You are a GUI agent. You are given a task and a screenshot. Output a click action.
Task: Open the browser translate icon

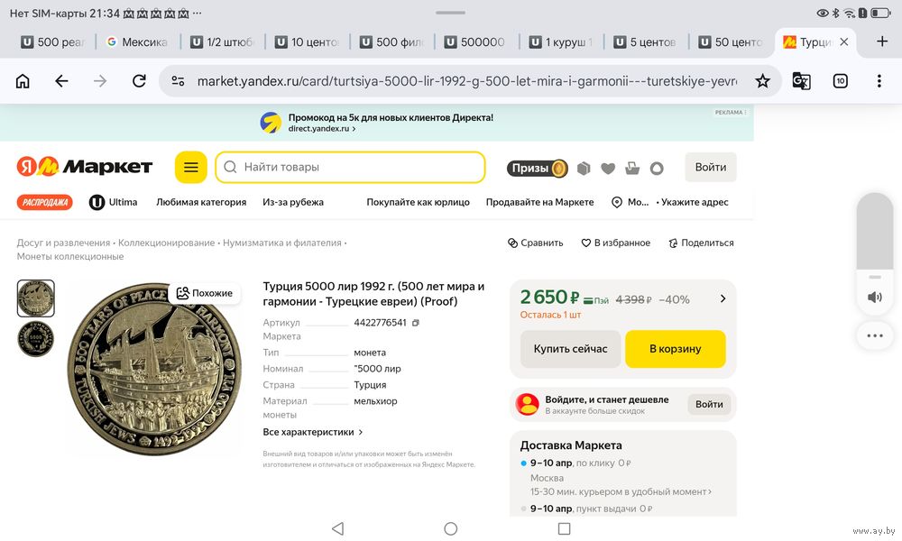[801, 81]
